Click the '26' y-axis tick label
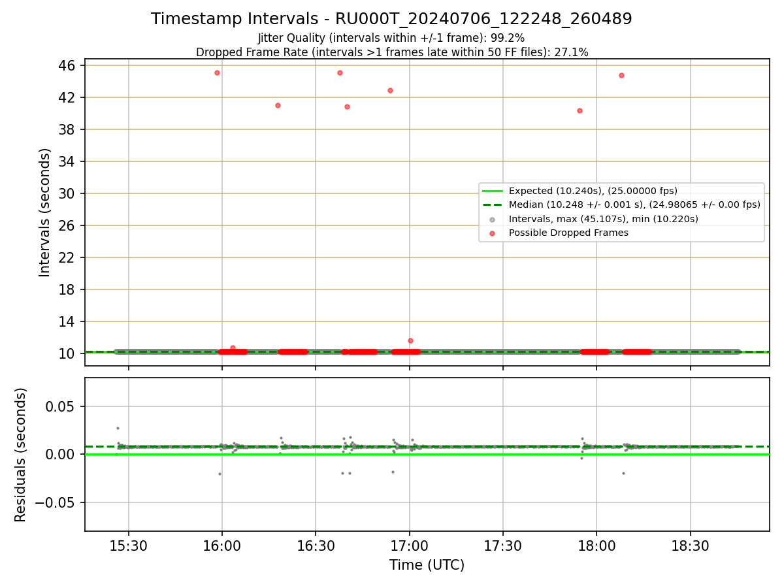Screen dimensions: 784x588 tap(67, 225)
